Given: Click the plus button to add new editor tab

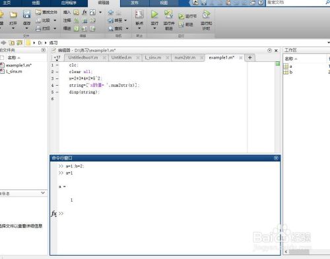Looking at the screenshot, I should 249,57.
